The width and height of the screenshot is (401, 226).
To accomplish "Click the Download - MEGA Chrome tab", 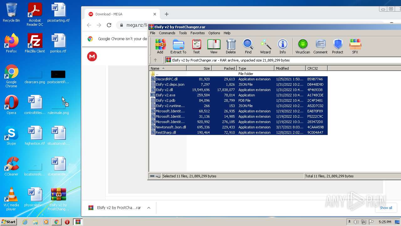I will (x=122, y=14).
